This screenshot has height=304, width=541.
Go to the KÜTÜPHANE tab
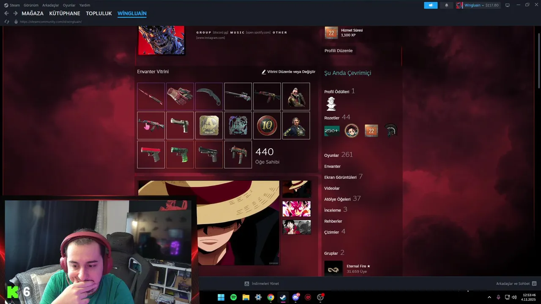(x=65, y=14)
